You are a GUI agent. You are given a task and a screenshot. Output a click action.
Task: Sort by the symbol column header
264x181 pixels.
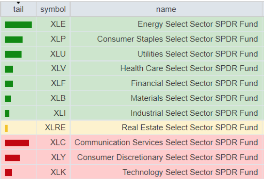(x=53, y=9)
